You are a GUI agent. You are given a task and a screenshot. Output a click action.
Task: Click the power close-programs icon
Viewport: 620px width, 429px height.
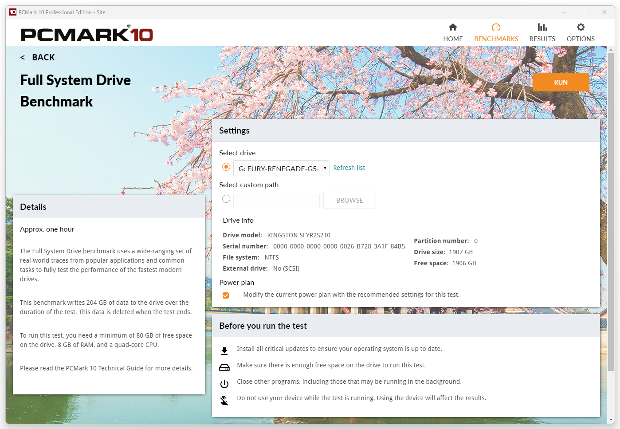pyautogui.click(x=224, y=384)
